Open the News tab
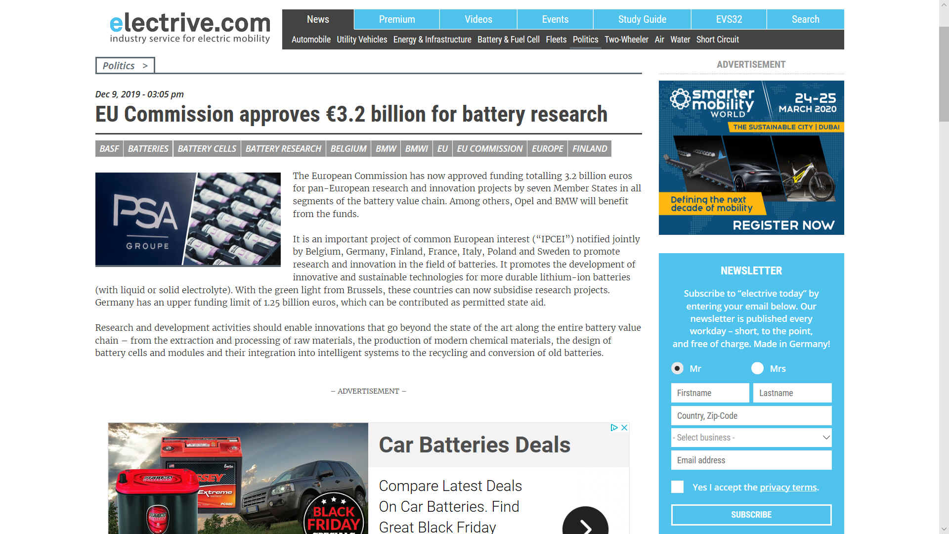The width and height of the screenshot is (949, 534). click(x=318, y=19)
